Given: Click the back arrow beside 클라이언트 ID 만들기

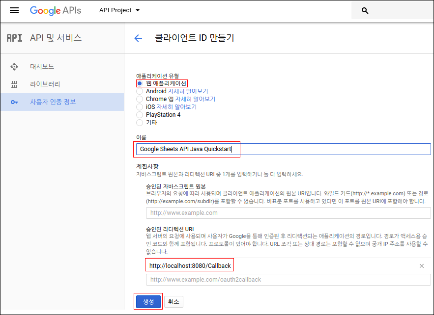Looking at the screenshot, I should pos(138,38).
